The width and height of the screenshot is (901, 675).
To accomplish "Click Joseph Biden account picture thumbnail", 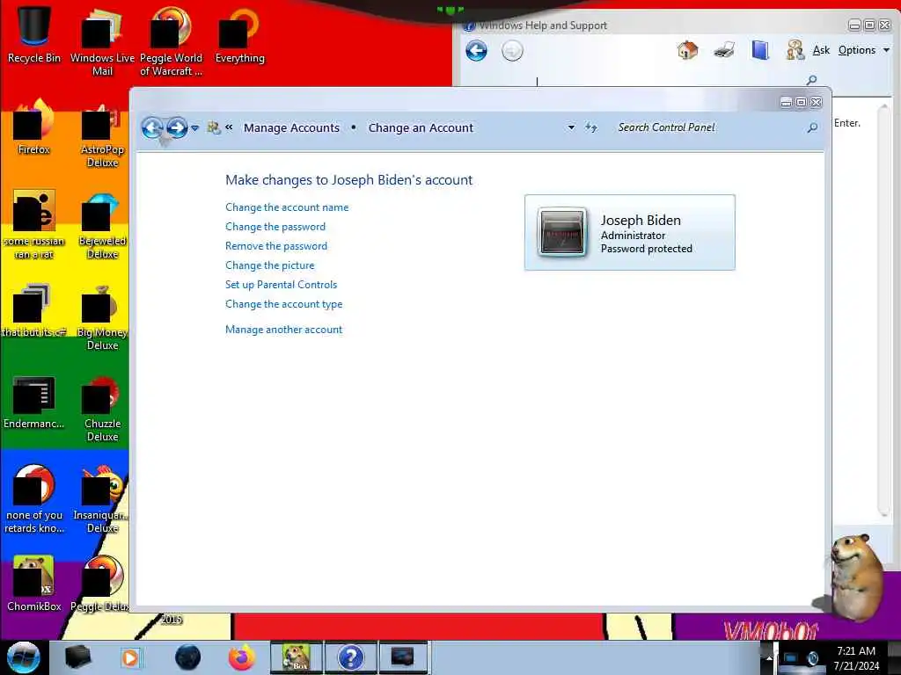I will (562, 232).
